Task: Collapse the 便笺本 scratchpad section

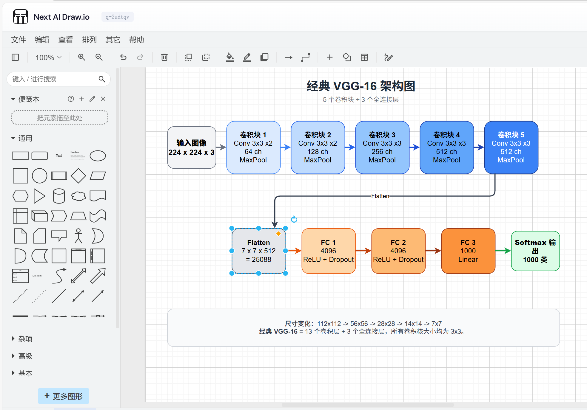Action: coord(13,99)
